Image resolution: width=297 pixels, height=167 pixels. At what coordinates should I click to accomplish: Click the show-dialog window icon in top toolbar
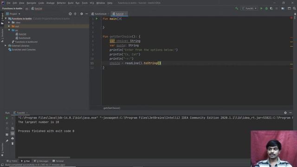[x=289, y=8]
